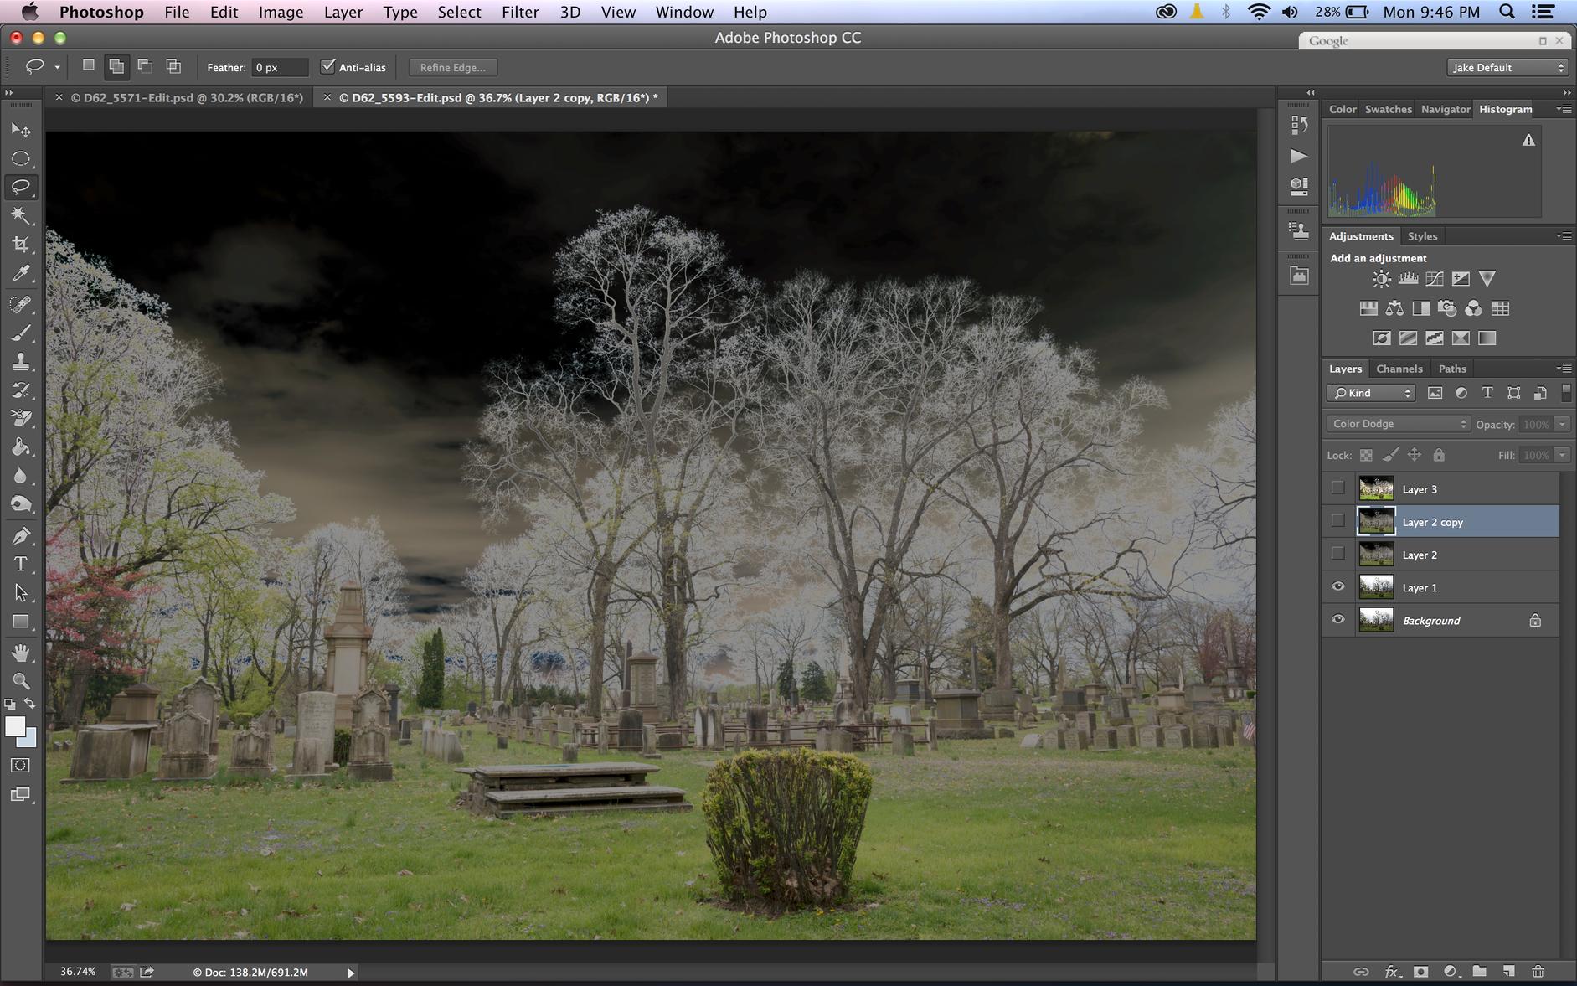This screenshot has height=986, width=1577.
Task: Select the Horizontal Type tool
Action: 21,564
